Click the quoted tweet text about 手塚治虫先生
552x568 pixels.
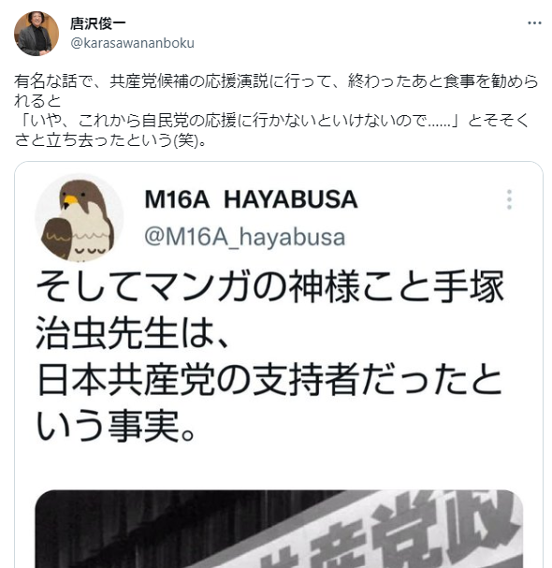coord(269,356)
